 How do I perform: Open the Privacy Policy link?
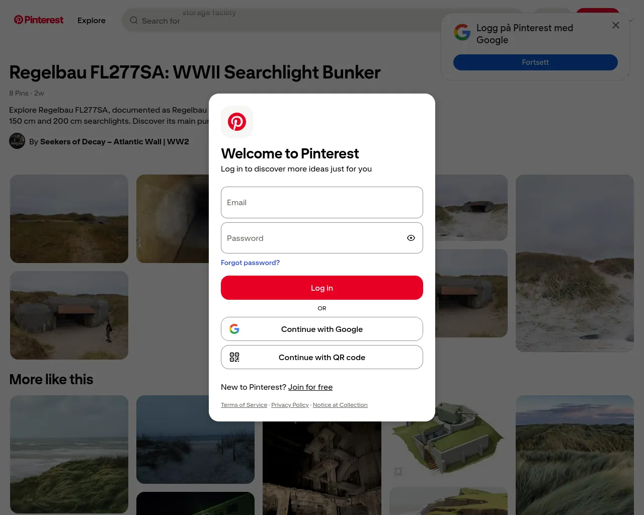[x=290, y=405]
